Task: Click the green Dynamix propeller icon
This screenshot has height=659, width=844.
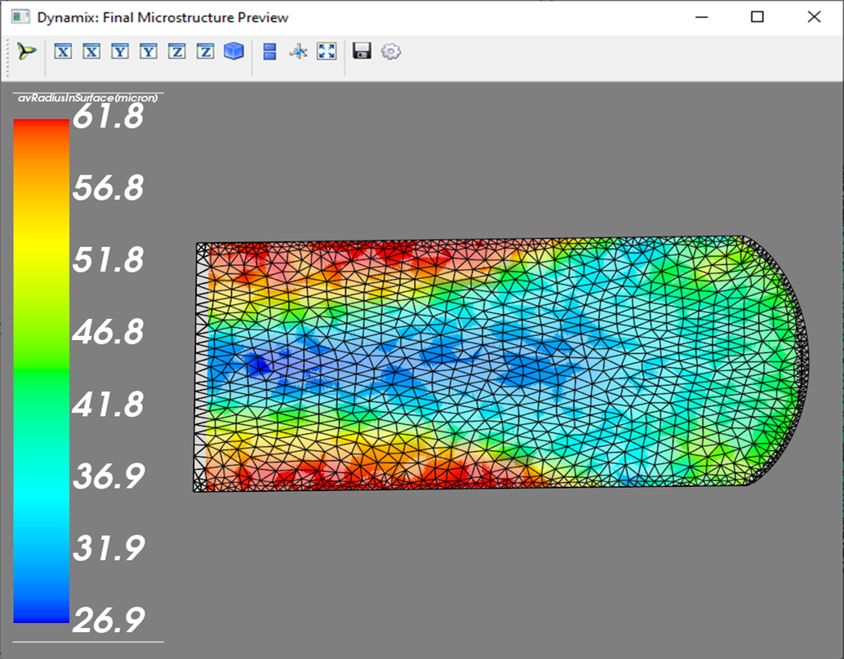Action: [24, 51]
